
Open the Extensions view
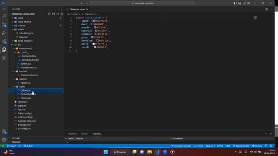4,42
